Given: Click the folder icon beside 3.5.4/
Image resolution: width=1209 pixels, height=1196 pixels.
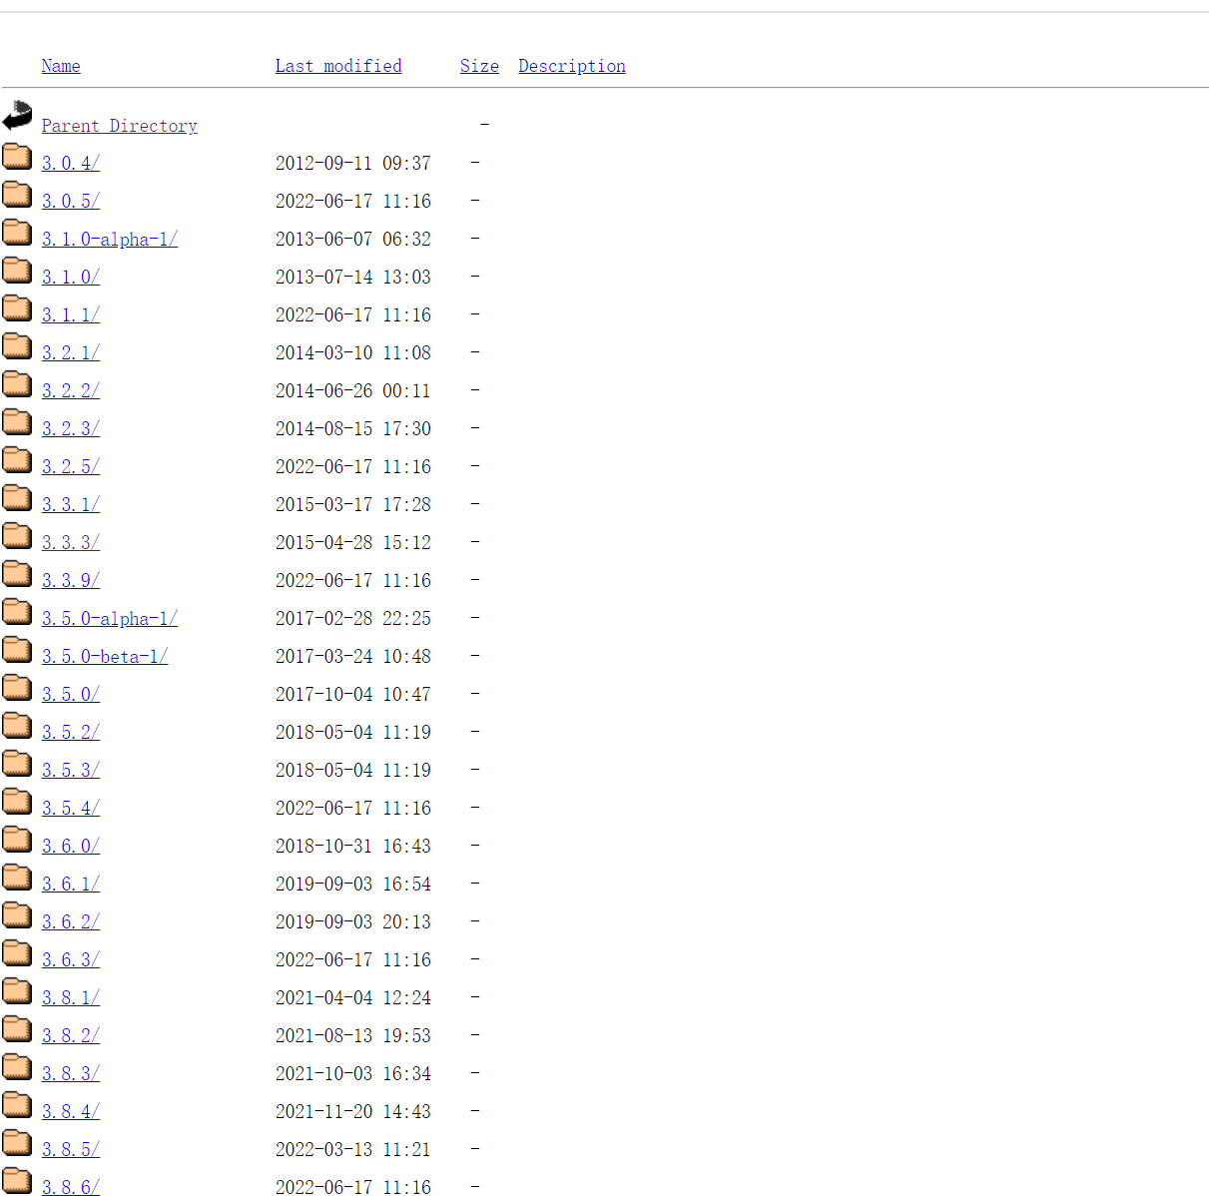Looking at the screenshot, I should 17,800.
